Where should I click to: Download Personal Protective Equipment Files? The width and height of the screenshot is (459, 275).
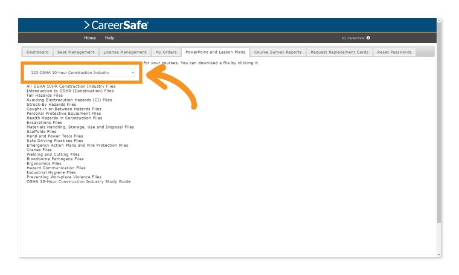pyautogui.click(x=63, y=114)
